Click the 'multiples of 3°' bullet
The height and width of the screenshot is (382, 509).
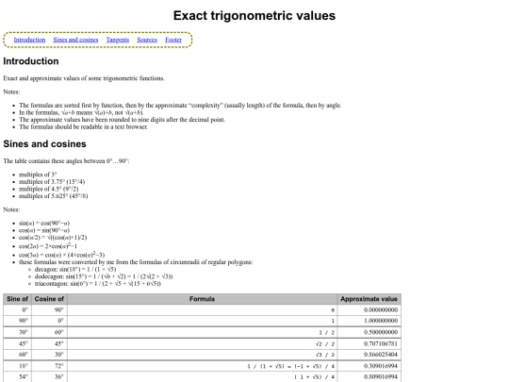[38, 174]
